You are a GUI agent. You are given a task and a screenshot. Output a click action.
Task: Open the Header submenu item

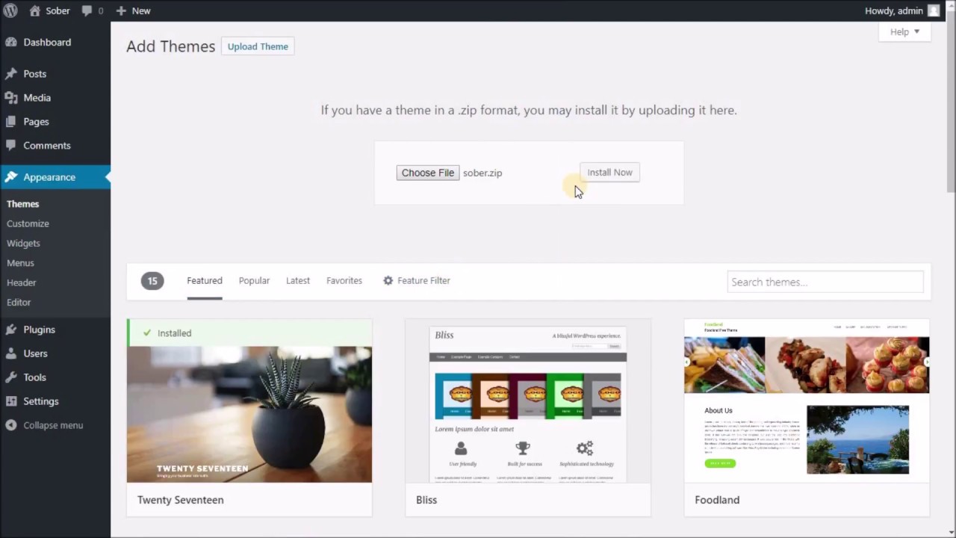pos(22,282)
